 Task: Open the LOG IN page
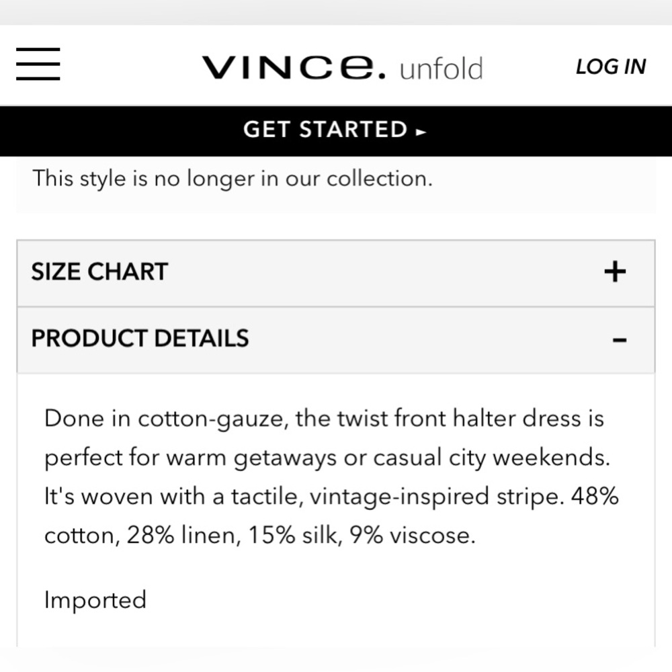point(610,66)
